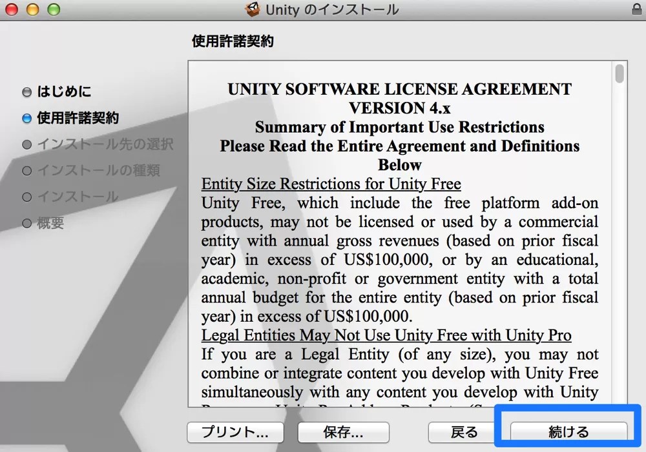Click the gray bullet beside はじめに

coord(26,92)
